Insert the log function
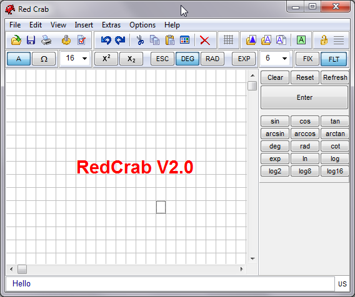The height and width of the screenshot is (297, 355). (x=335, y=158)
